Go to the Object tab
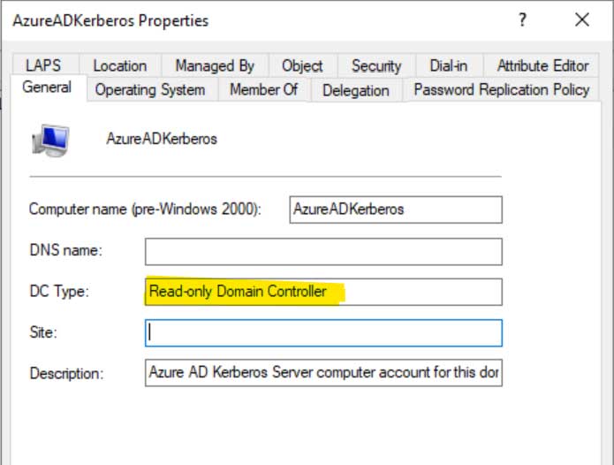 coord(302,65)
